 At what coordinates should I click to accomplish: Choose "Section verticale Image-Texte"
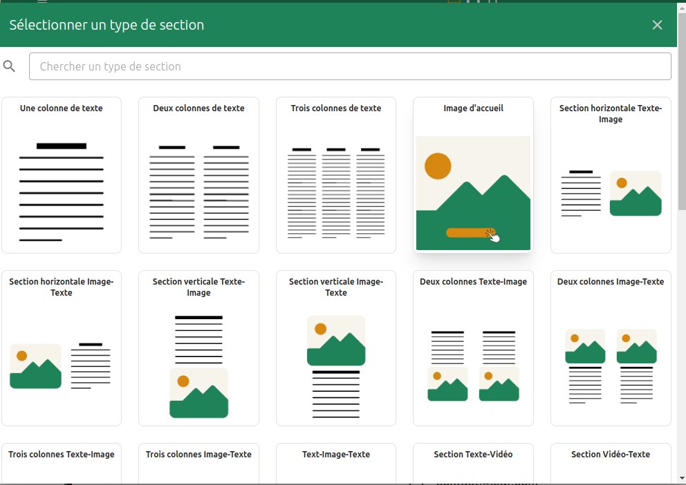pos(335,348)
